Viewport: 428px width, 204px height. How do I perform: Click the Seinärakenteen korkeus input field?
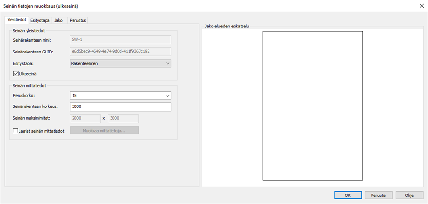point(120,107)
